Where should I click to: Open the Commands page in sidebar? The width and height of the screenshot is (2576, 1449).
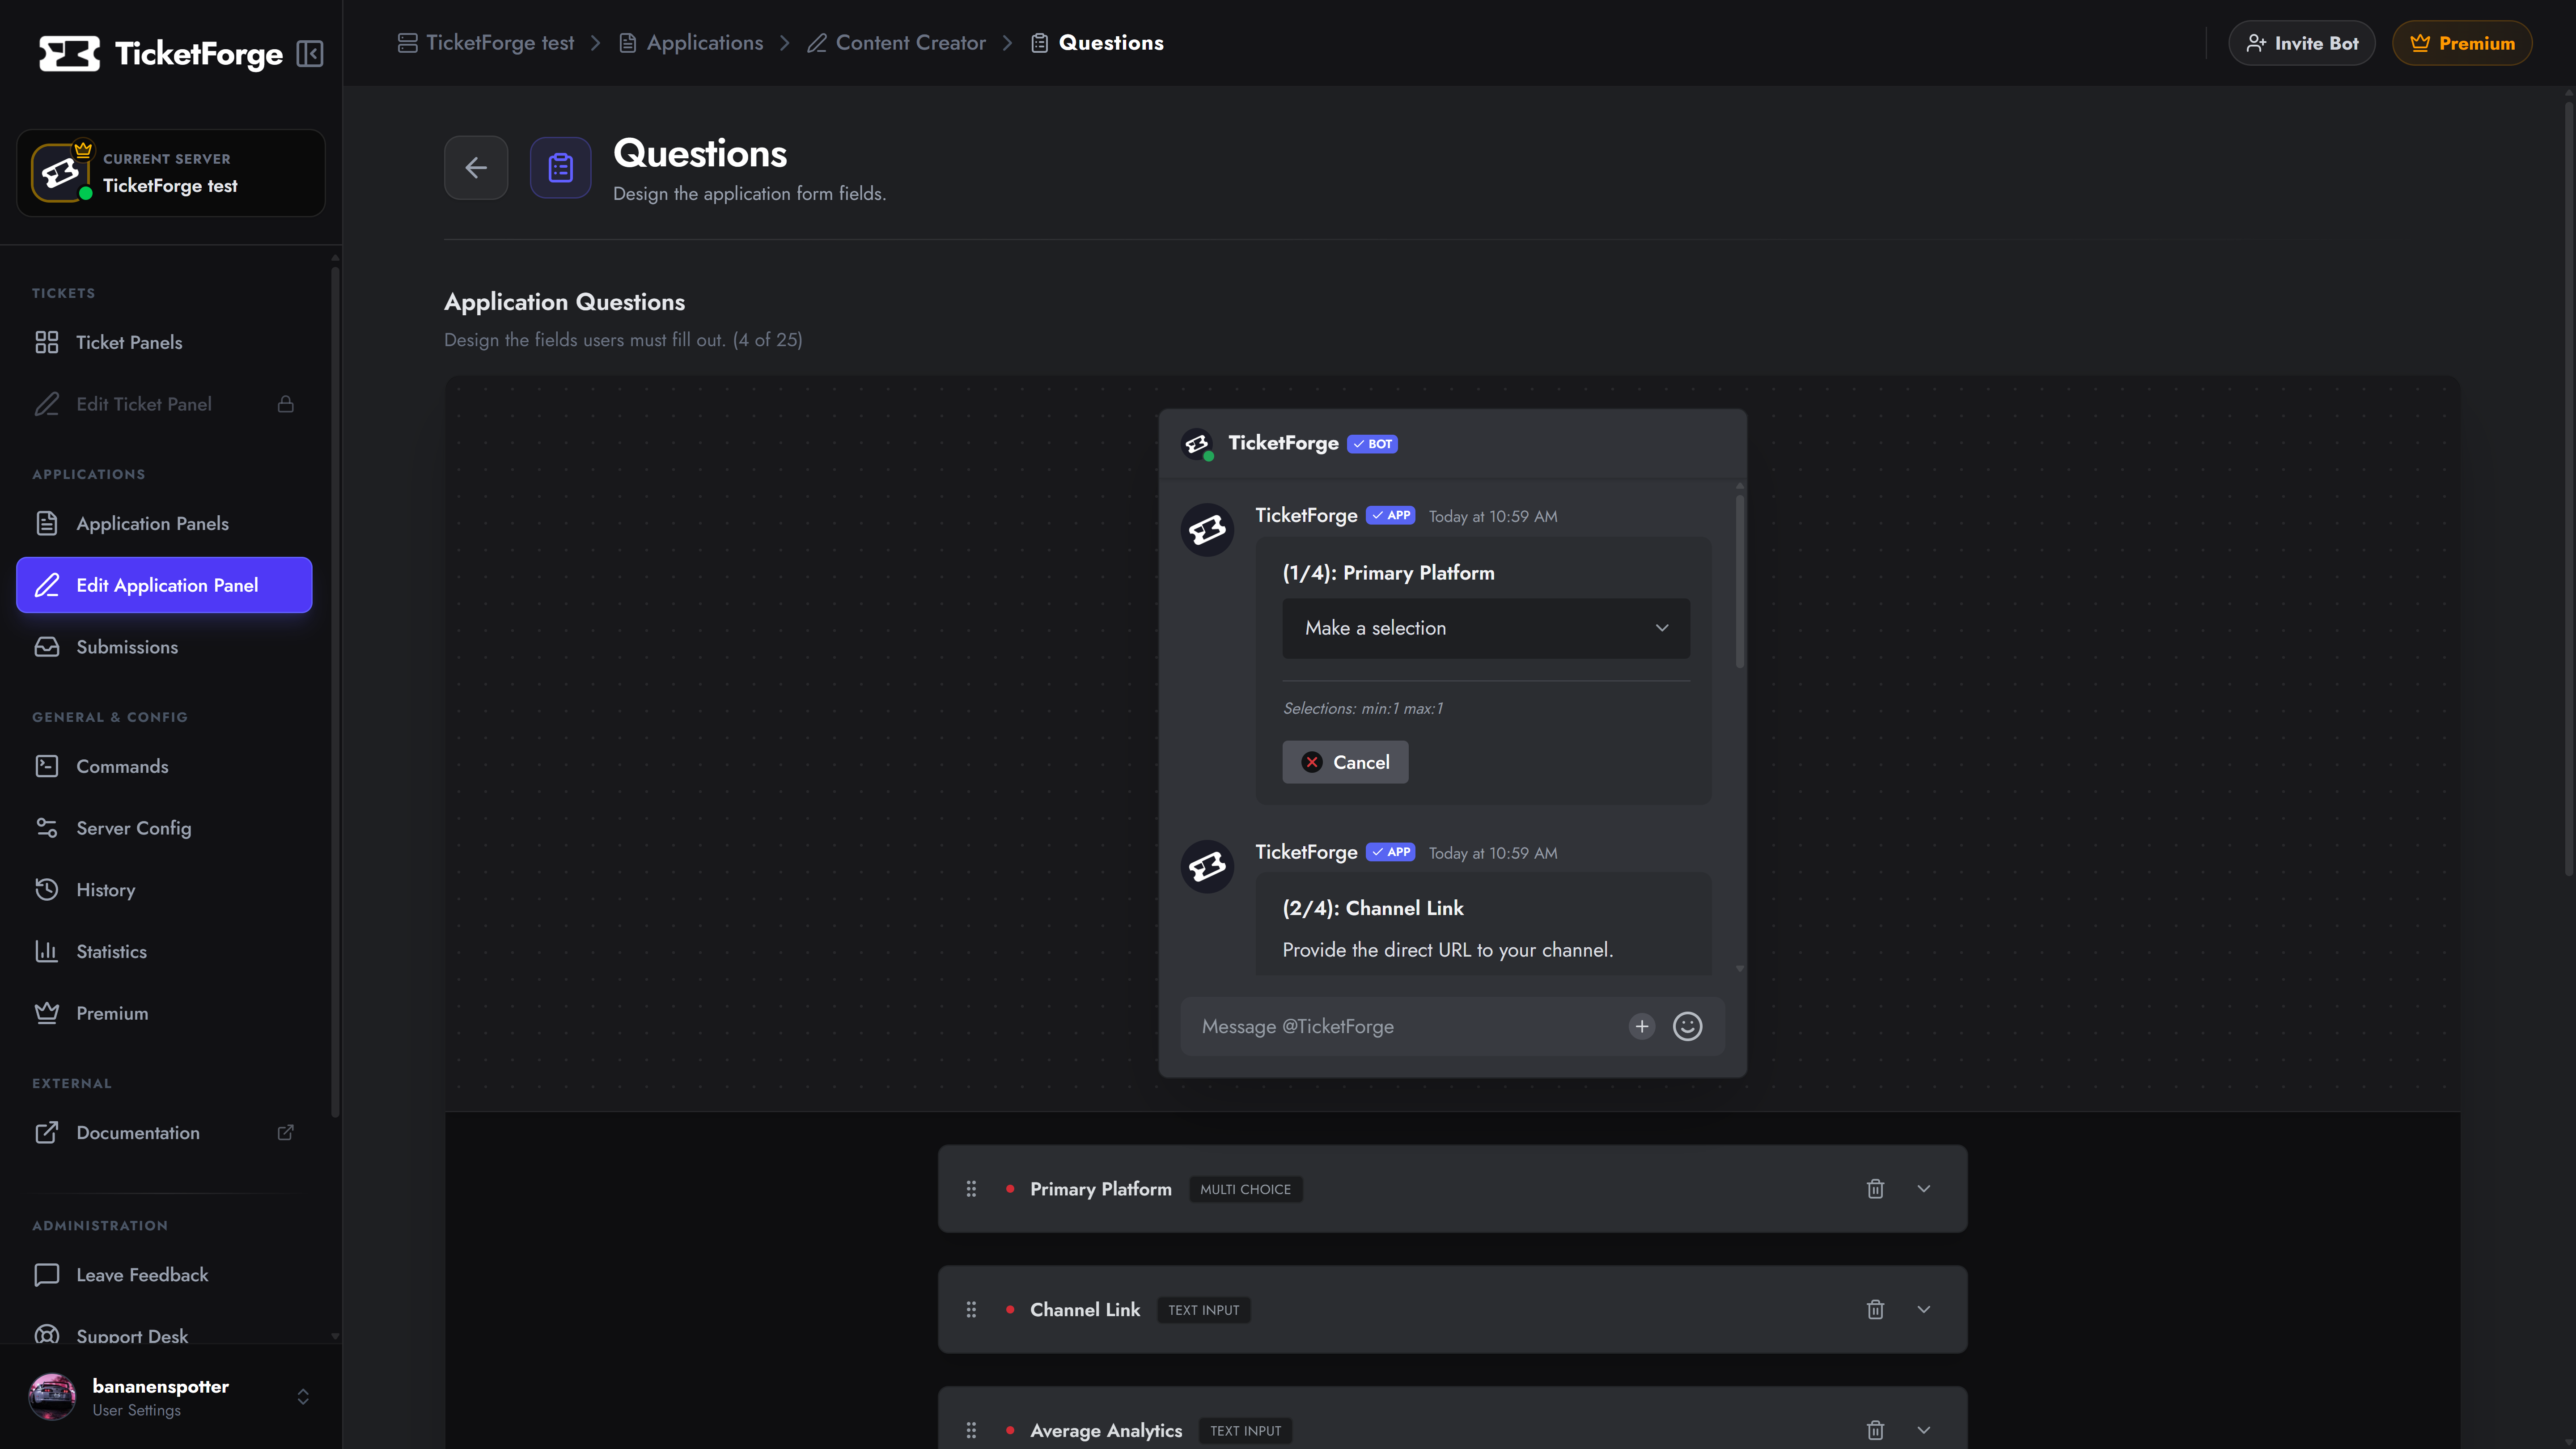[164, 766]
